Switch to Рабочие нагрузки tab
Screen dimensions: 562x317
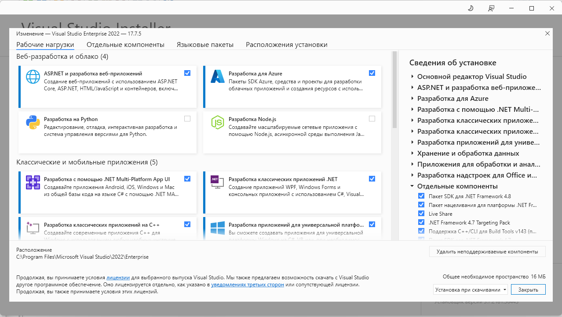(x=45, y=45)
